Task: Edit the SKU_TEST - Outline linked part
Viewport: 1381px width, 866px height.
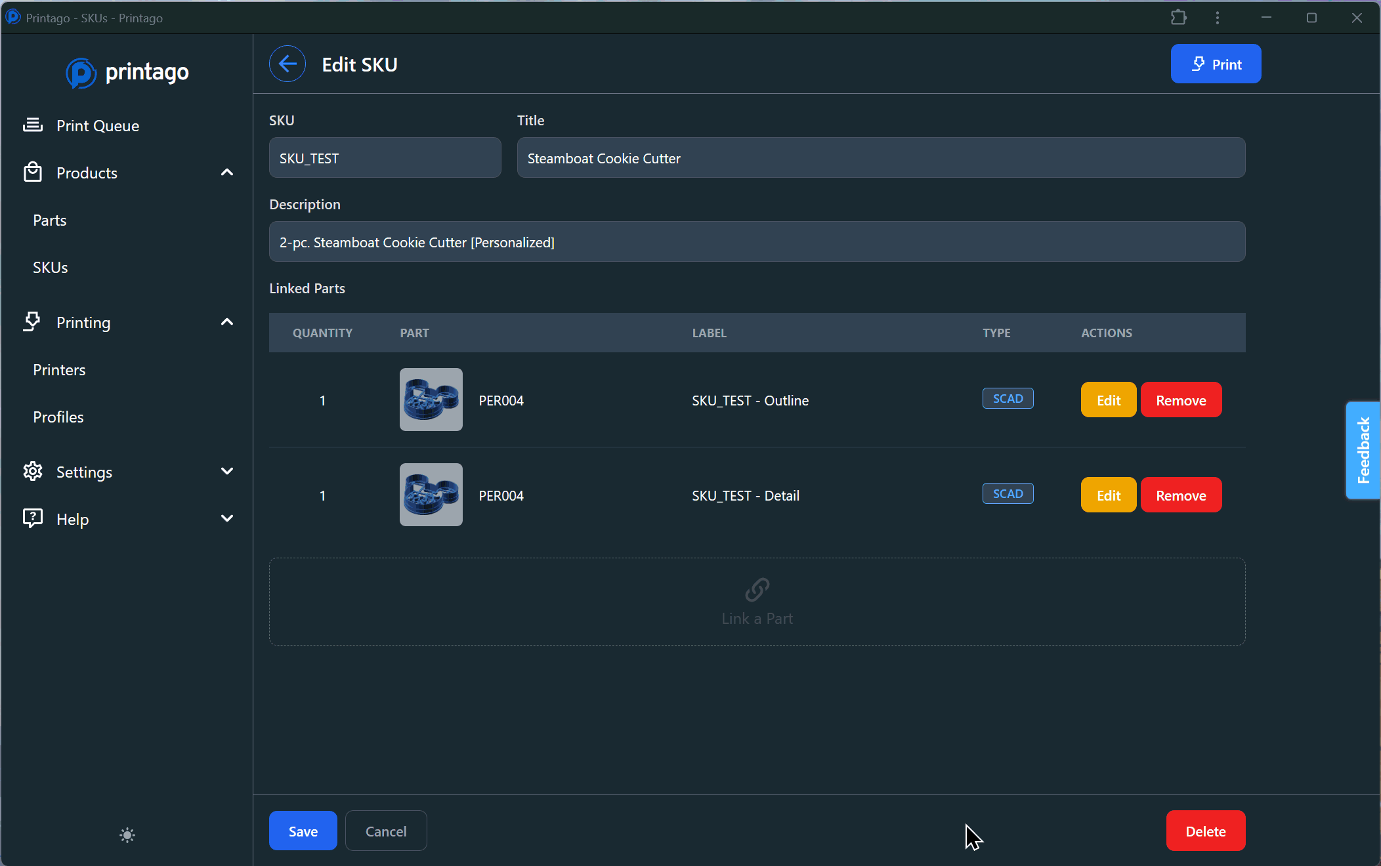Action: 1109,400
